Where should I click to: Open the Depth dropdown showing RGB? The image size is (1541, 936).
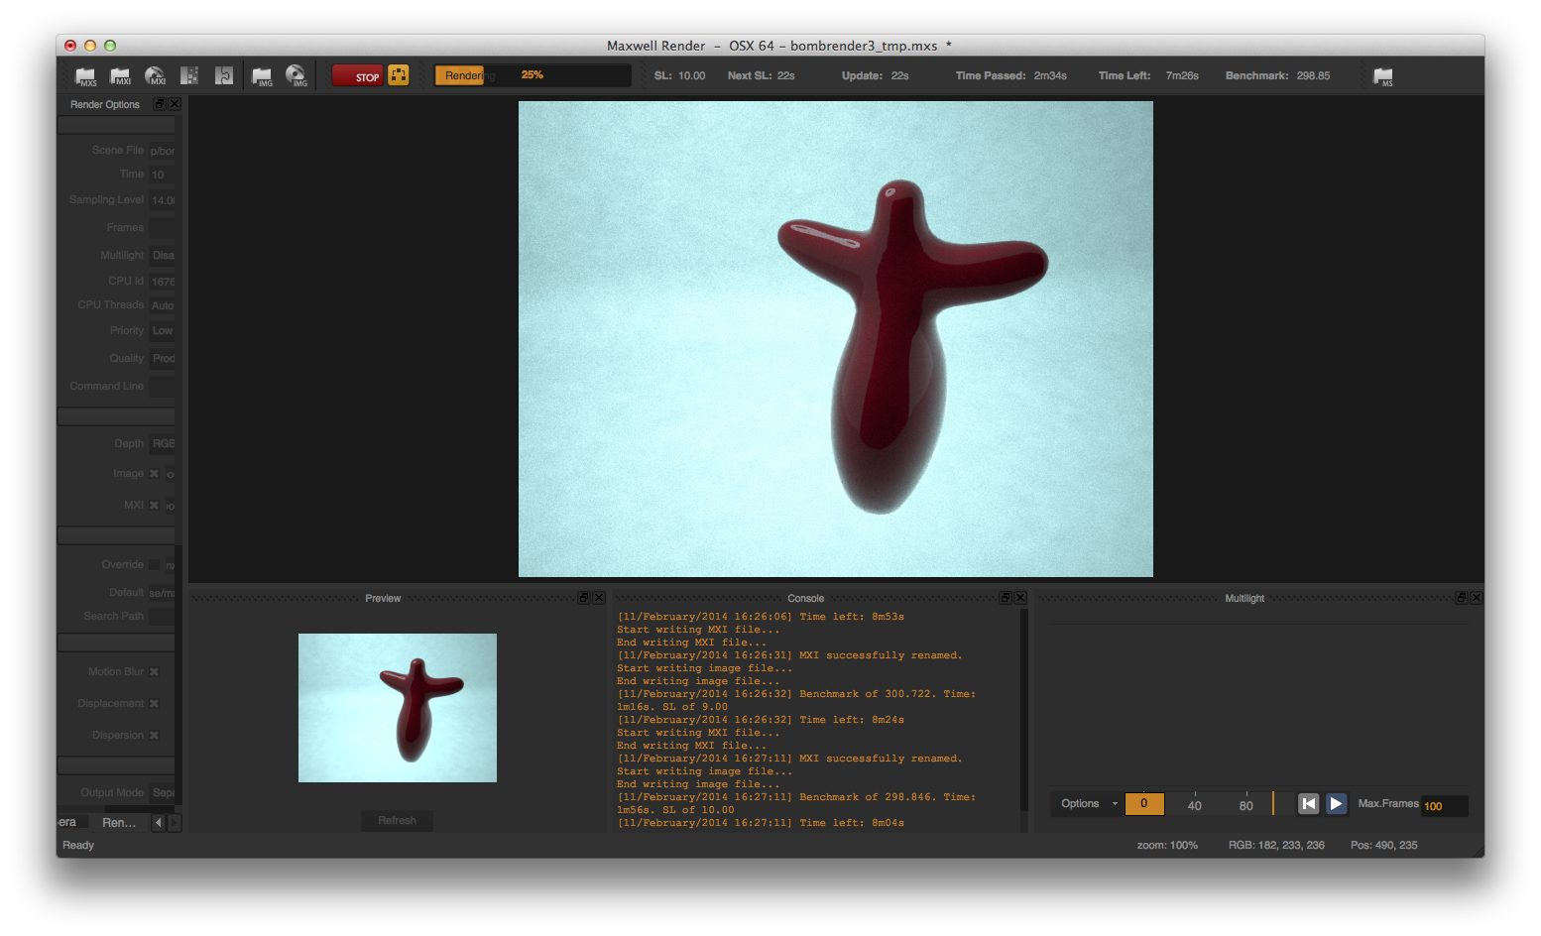[162, 444]
